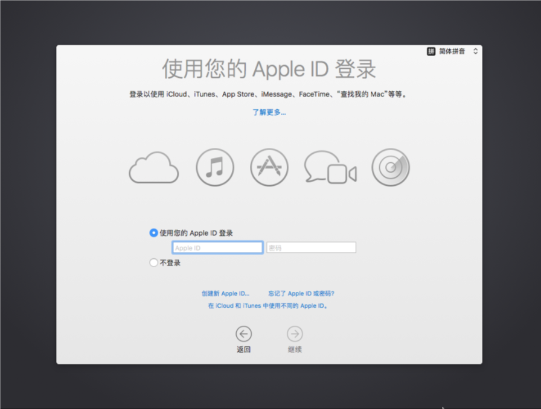Click the App Store icon
Viewport: 541px width, 409px height.
[x=269, y=167]
